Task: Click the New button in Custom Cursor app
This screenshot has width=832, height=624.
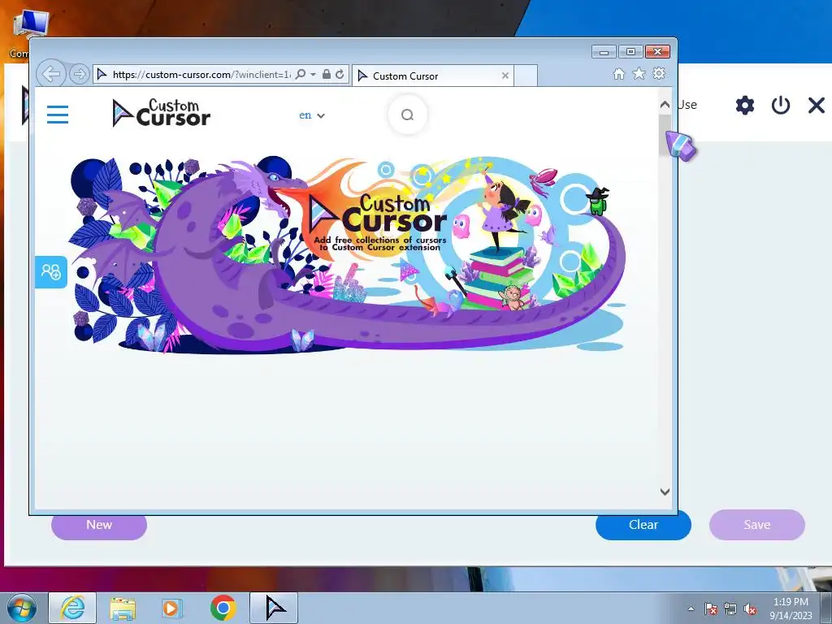Action: click(x=98, y=525)
